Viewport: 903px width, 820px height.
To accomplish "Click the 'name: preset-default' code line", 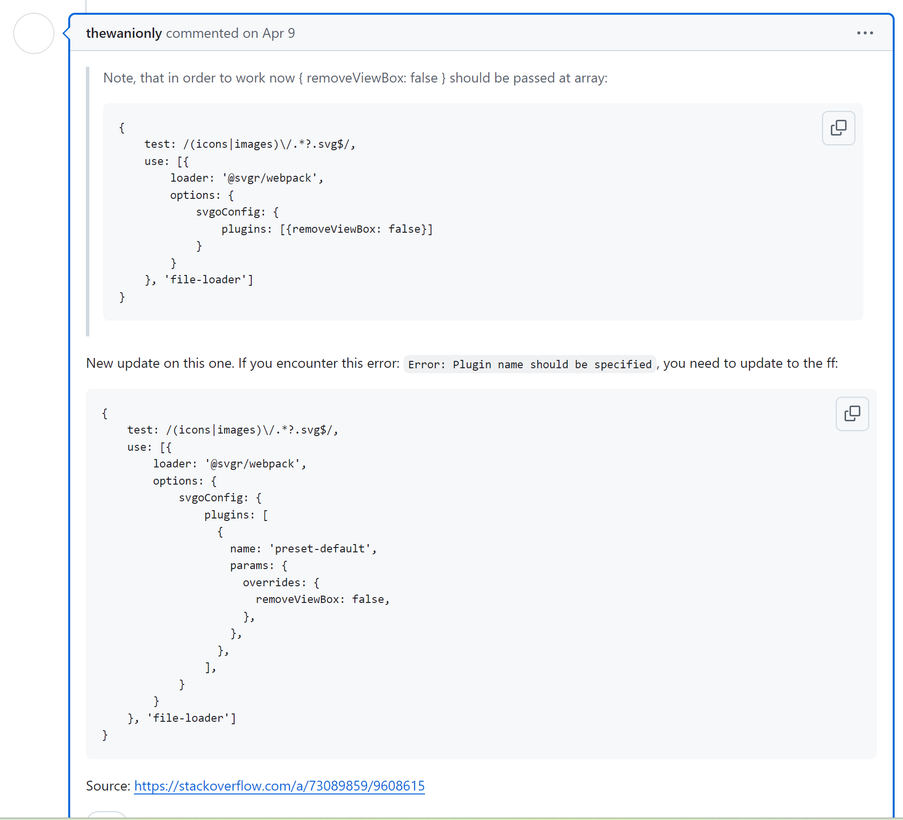I will point(303,548).
